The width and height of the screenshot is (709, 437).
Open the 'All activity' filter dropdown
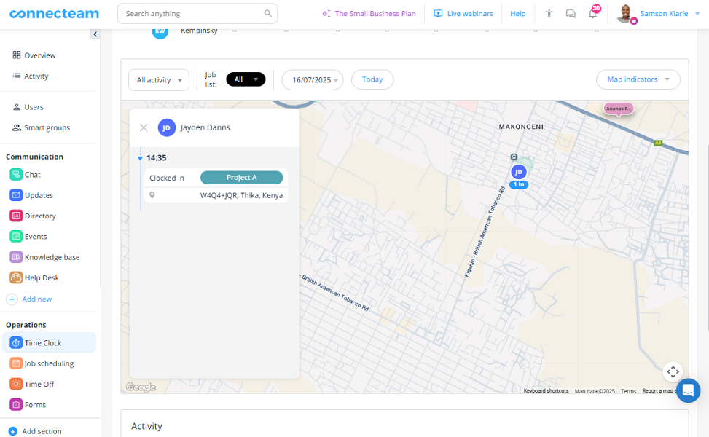click(x=158, y=80)
